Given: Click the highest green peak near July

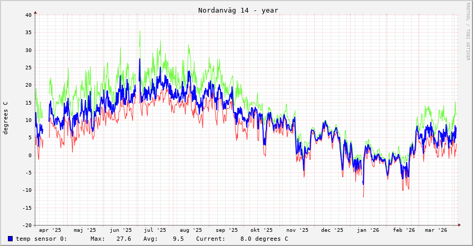Looking at the screenshot, I should [x=140, y=32].
